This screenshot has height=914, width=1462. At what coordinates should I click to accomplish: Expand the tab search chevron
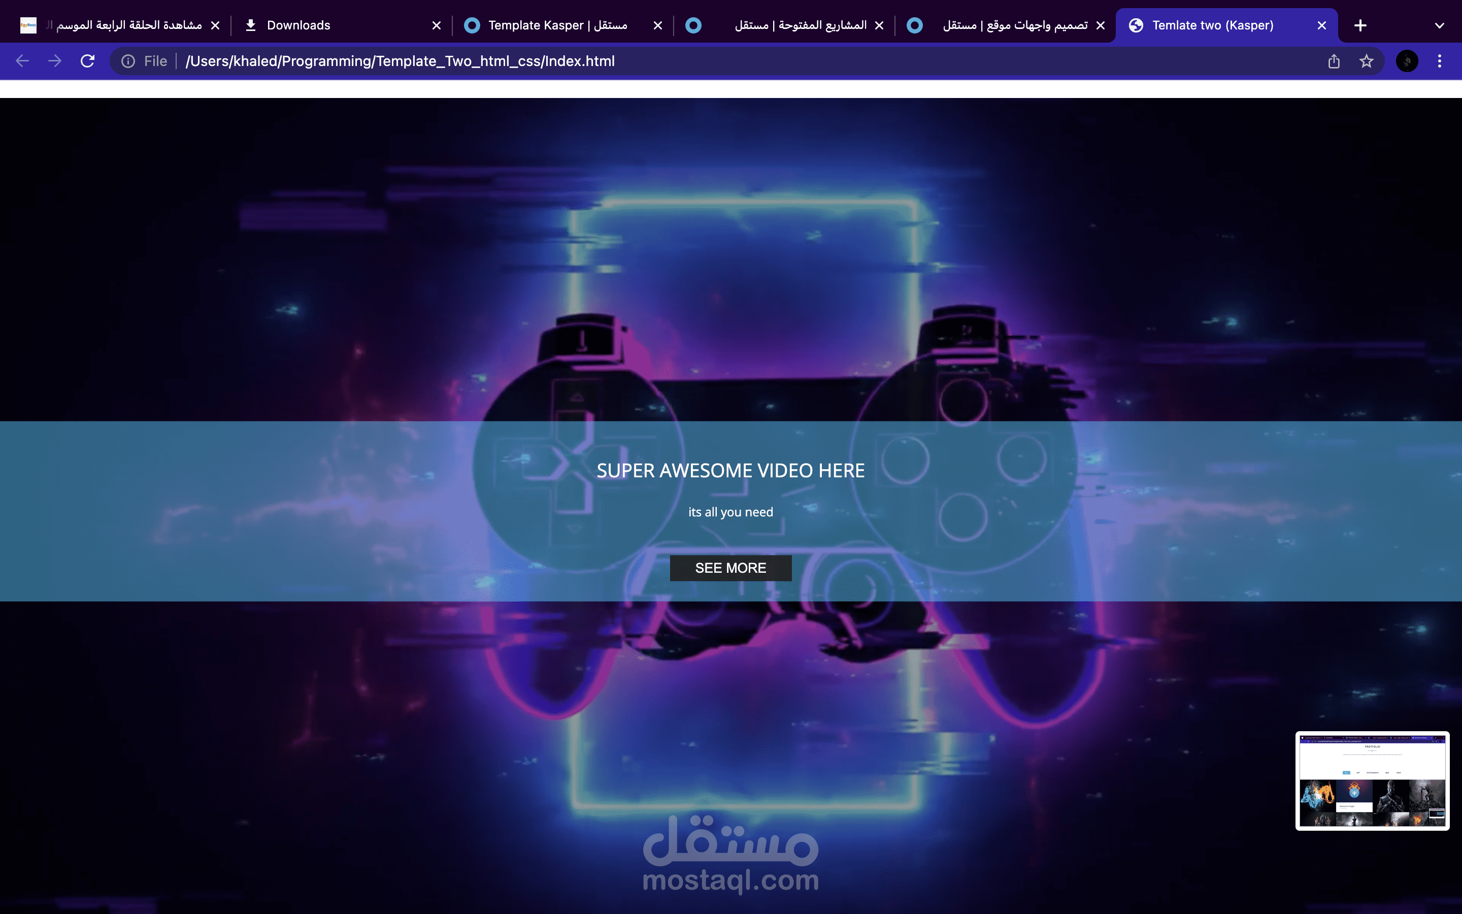1440,25
